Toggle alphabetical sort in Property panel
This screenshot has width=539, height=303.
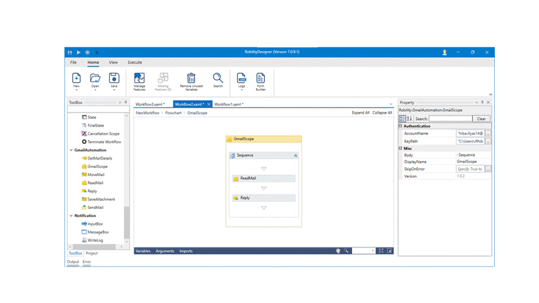(x=409, y=119)
